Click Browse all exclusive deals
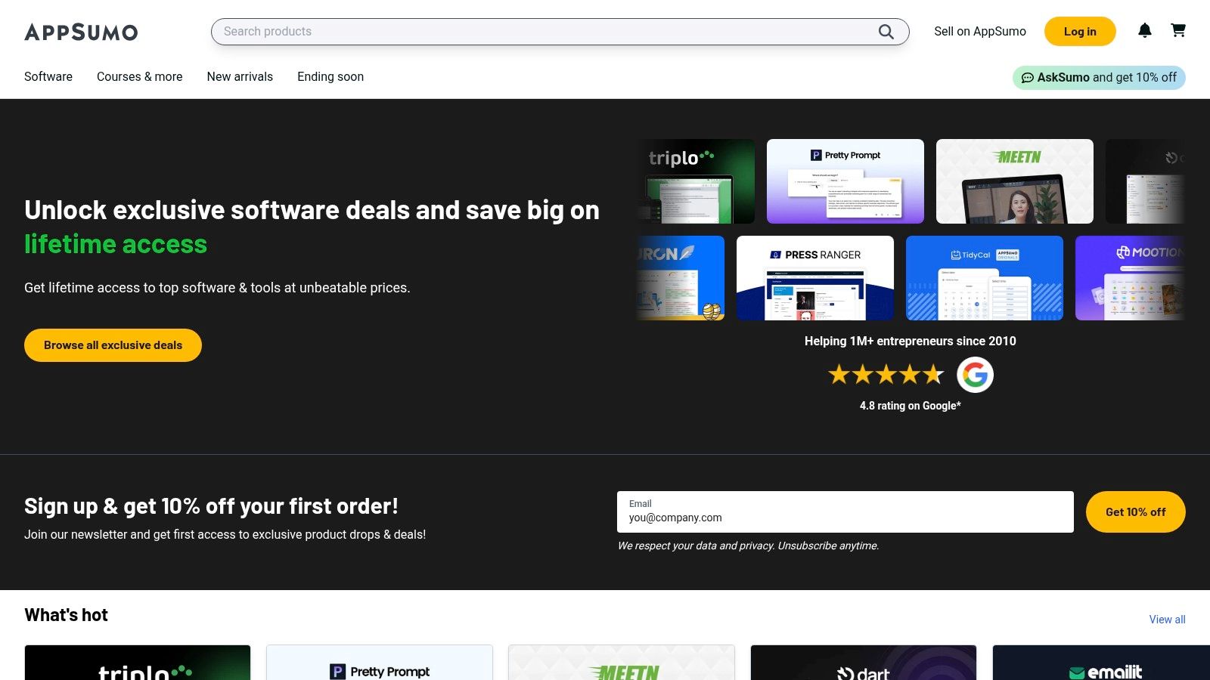1210x680 pixels. (112, 345)
